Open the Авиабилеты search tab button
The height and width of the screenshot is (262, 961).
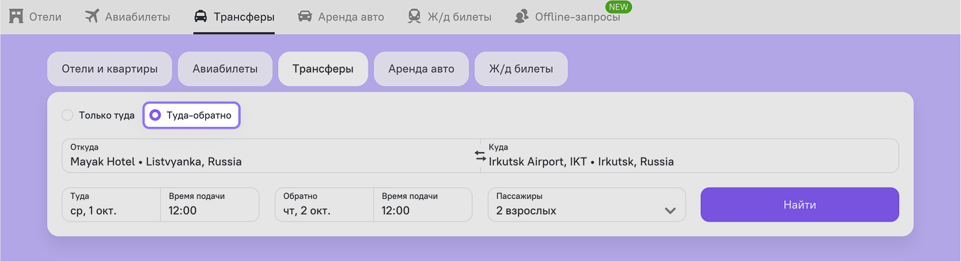coord(224,69)
